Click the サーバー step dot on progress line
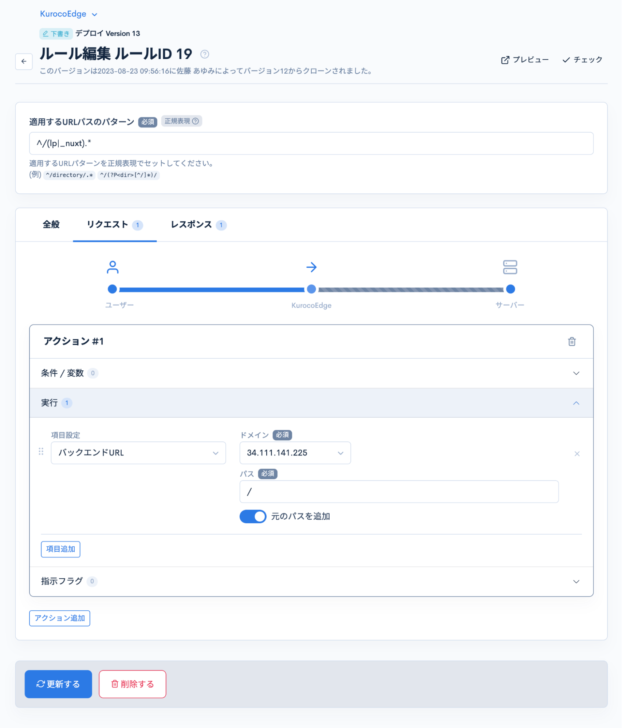622x728 pixels. pyautogui.click(x=511, y=289)
